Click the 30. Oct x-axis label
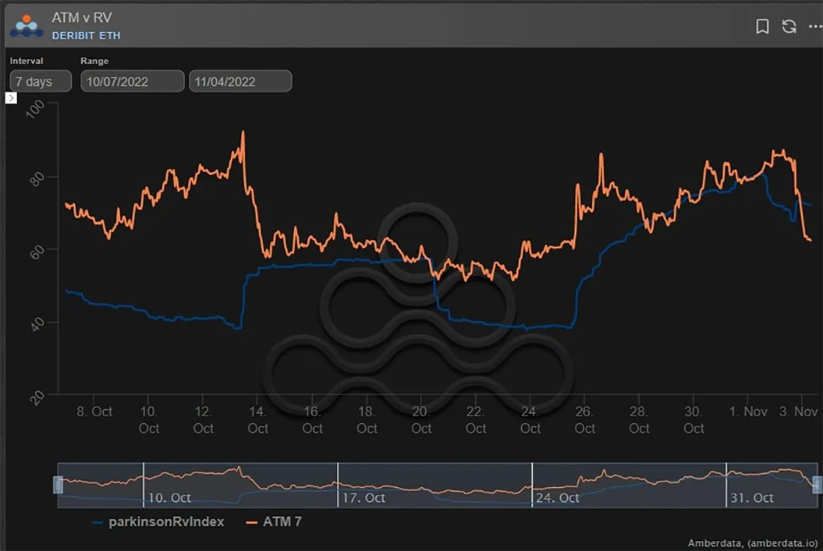Image resolution: width=823 pixels, height=551 pixels. (693, 420)
